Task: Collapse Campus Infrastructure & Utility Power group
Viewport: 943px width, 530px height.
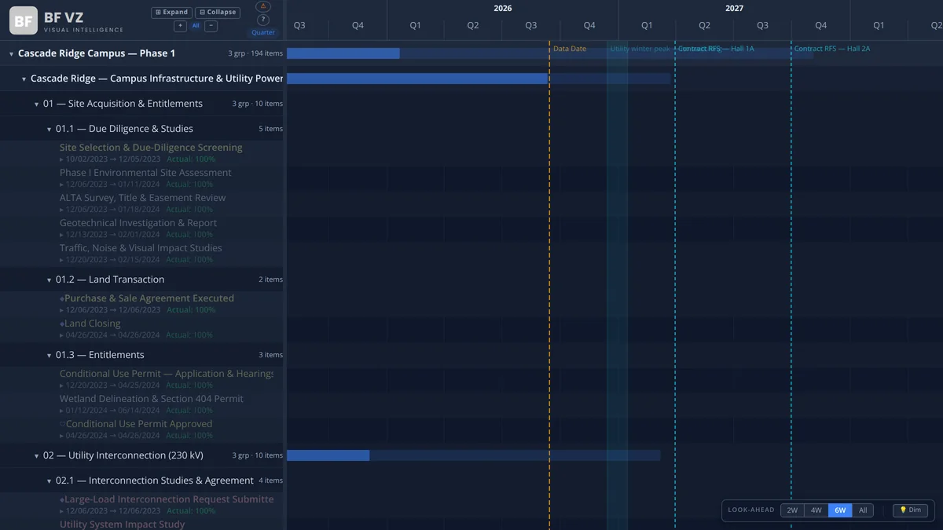Action: [x=24, y=79]
